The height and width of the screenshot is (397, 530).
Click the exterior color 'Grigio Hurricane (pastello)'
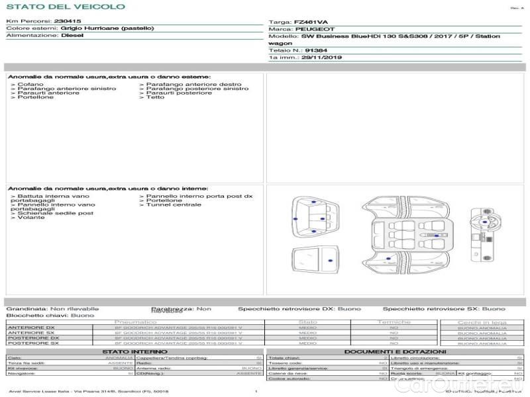point(107,28)
